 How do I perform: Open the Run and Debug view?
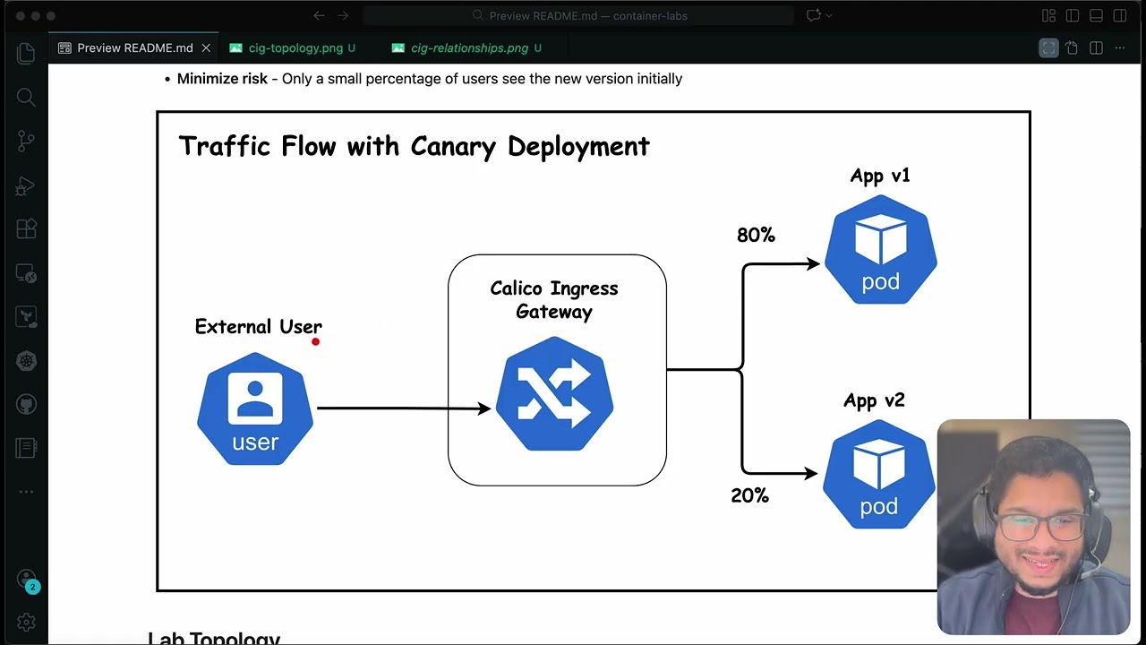tap(26, 185)
